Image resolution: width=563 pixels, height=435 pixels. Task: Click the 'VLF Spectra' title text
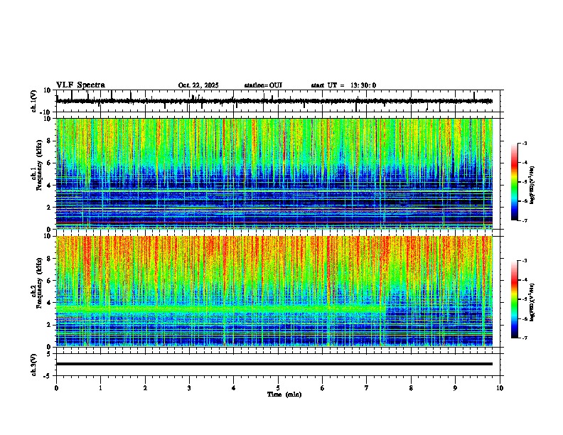tap(81, 85)
